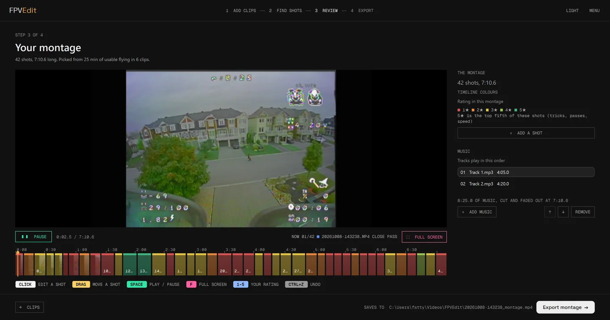The width and height of the screenshot is (610, 320).
Task: Select Track 1.mp3 in the music list
Action: pos(526,172)
